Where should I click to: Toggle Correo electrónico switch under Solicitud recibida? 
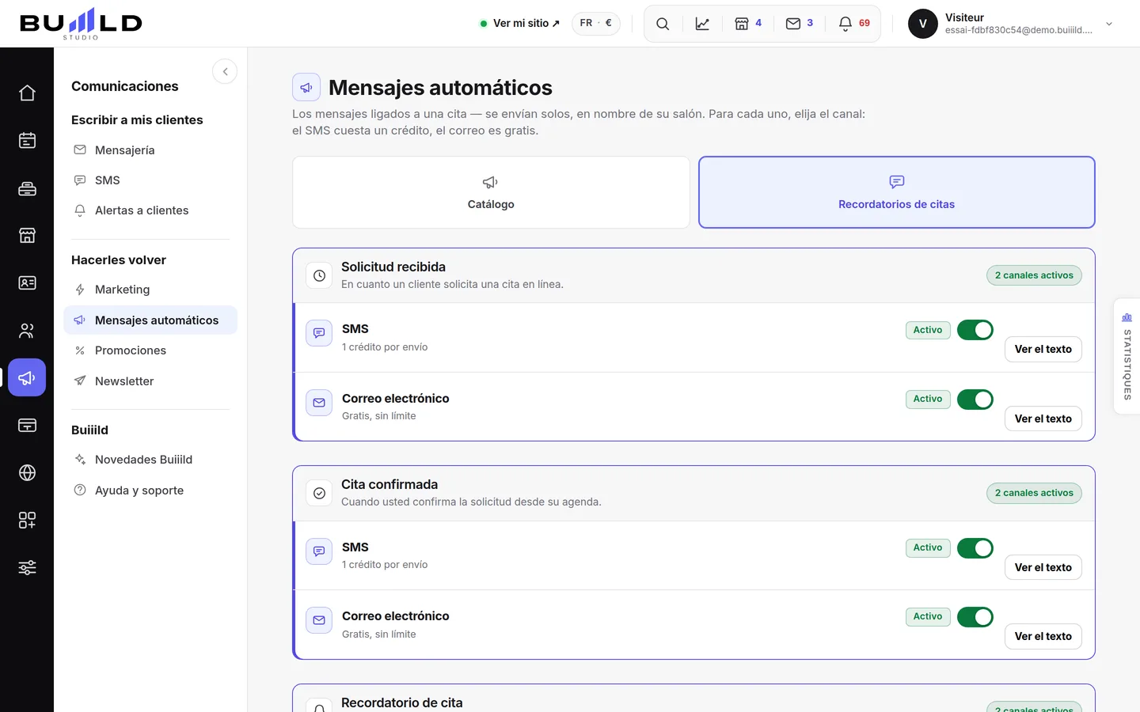(975, 400)
